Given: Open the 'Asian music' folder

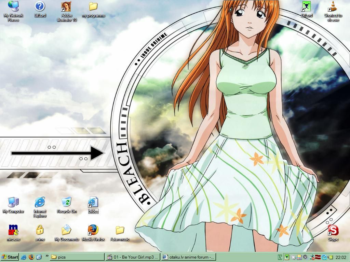Looking at the screenshot, I should coord(120,233).
